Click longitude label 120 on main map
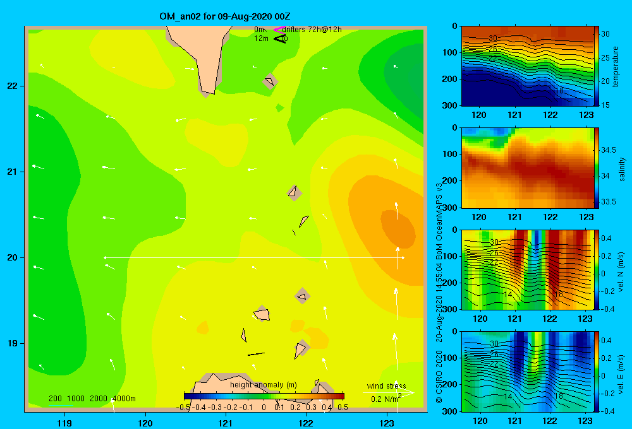The height and width of the screenshot is (429, 632). (145, 423)
